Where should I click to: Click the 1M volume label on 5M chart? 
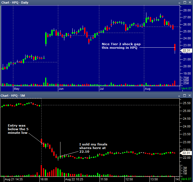coord(185,173)
